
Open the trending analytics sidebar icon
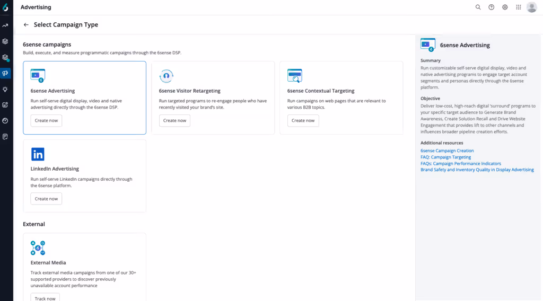coord(5,25)
